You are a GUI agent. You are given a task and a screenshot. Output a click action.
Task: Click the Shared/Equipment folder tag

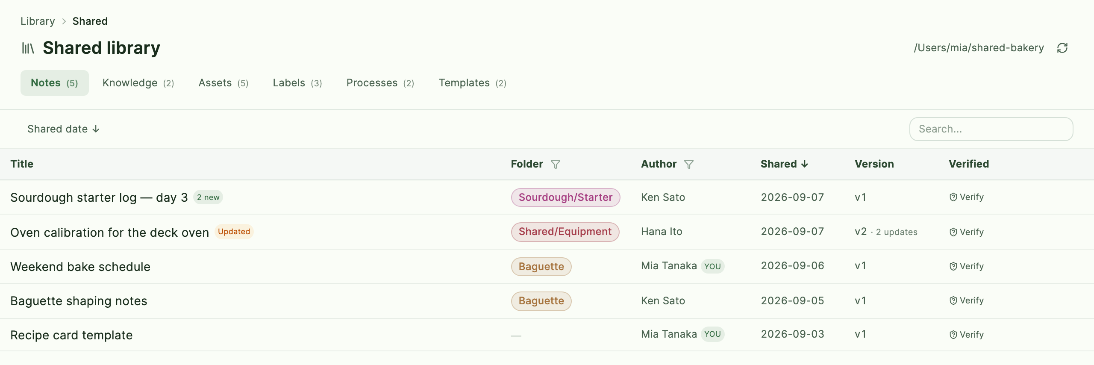click(565, 232)
